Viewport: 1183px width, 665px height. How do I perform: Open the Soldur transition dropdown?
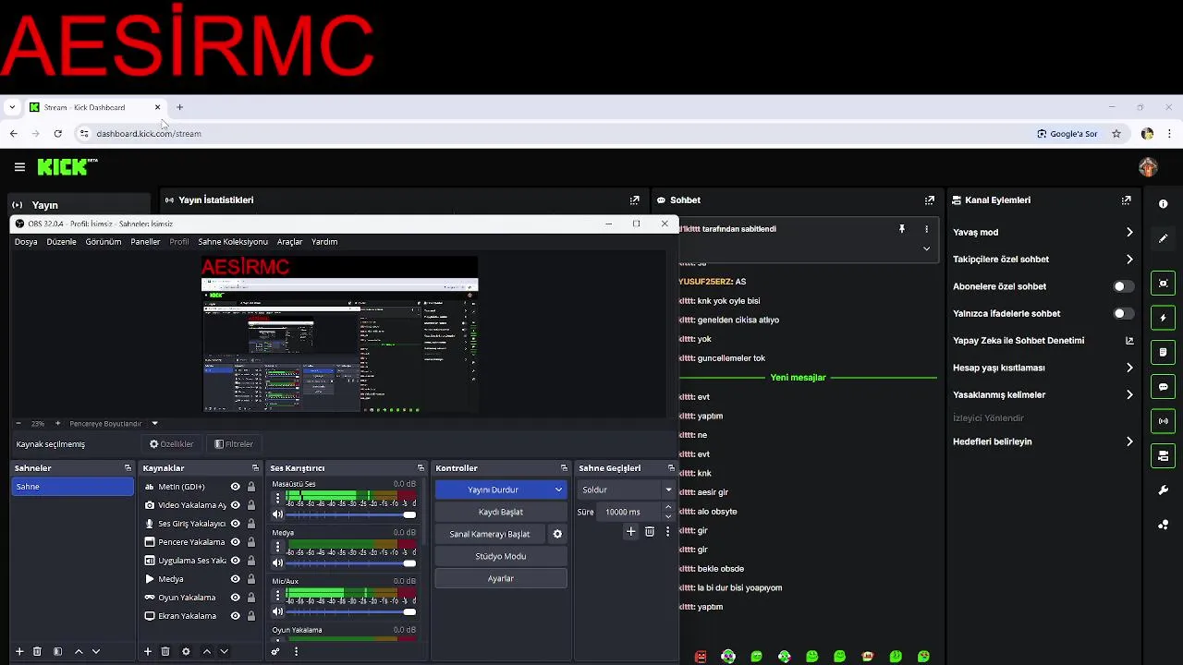628,490
